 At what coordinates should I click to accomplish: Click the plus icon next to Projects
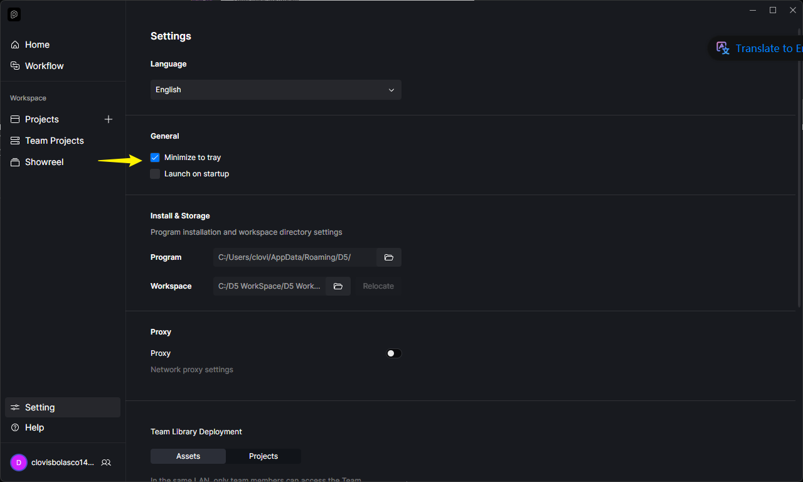109,119
